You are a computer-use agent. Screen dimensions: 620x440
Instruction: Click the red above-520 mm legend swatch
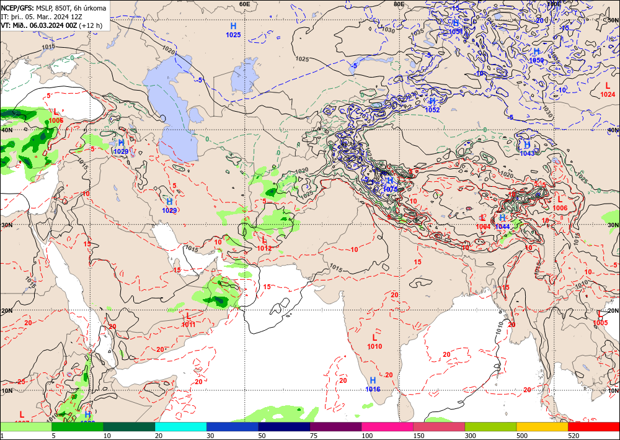[x=594, y=426]
